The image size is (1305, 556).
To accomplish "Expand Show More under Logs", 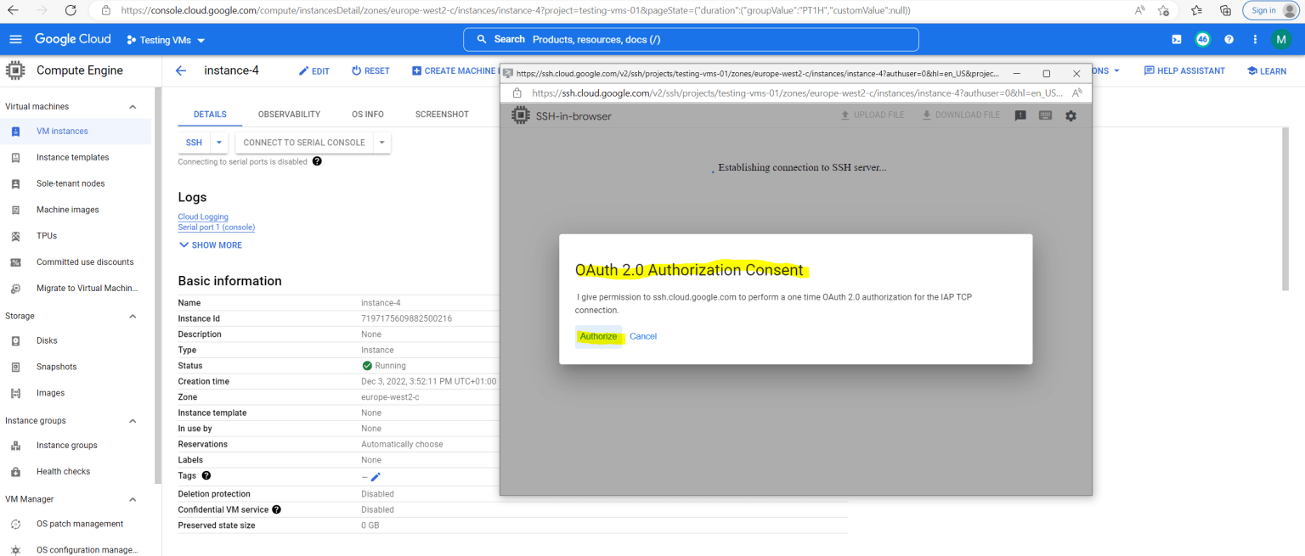I will (210, 244).
